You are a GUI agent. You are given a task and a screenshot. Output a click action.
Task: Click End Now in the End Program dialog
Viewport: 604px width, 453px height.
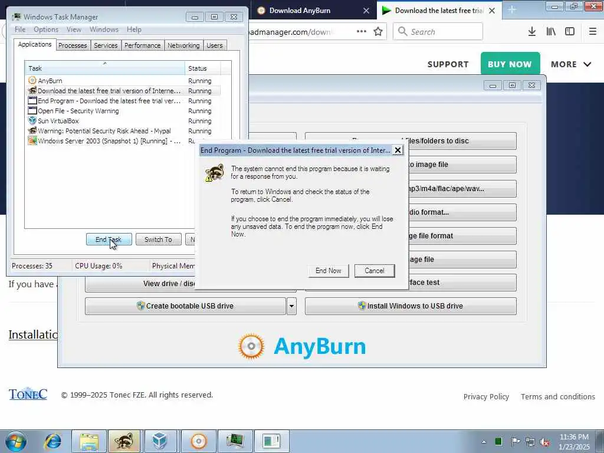tap(328, 270)
